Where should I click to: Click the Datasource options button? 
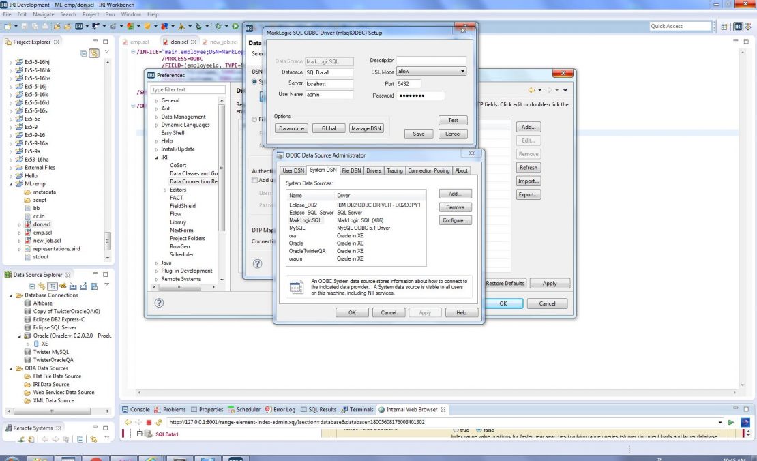click(292, 128)
